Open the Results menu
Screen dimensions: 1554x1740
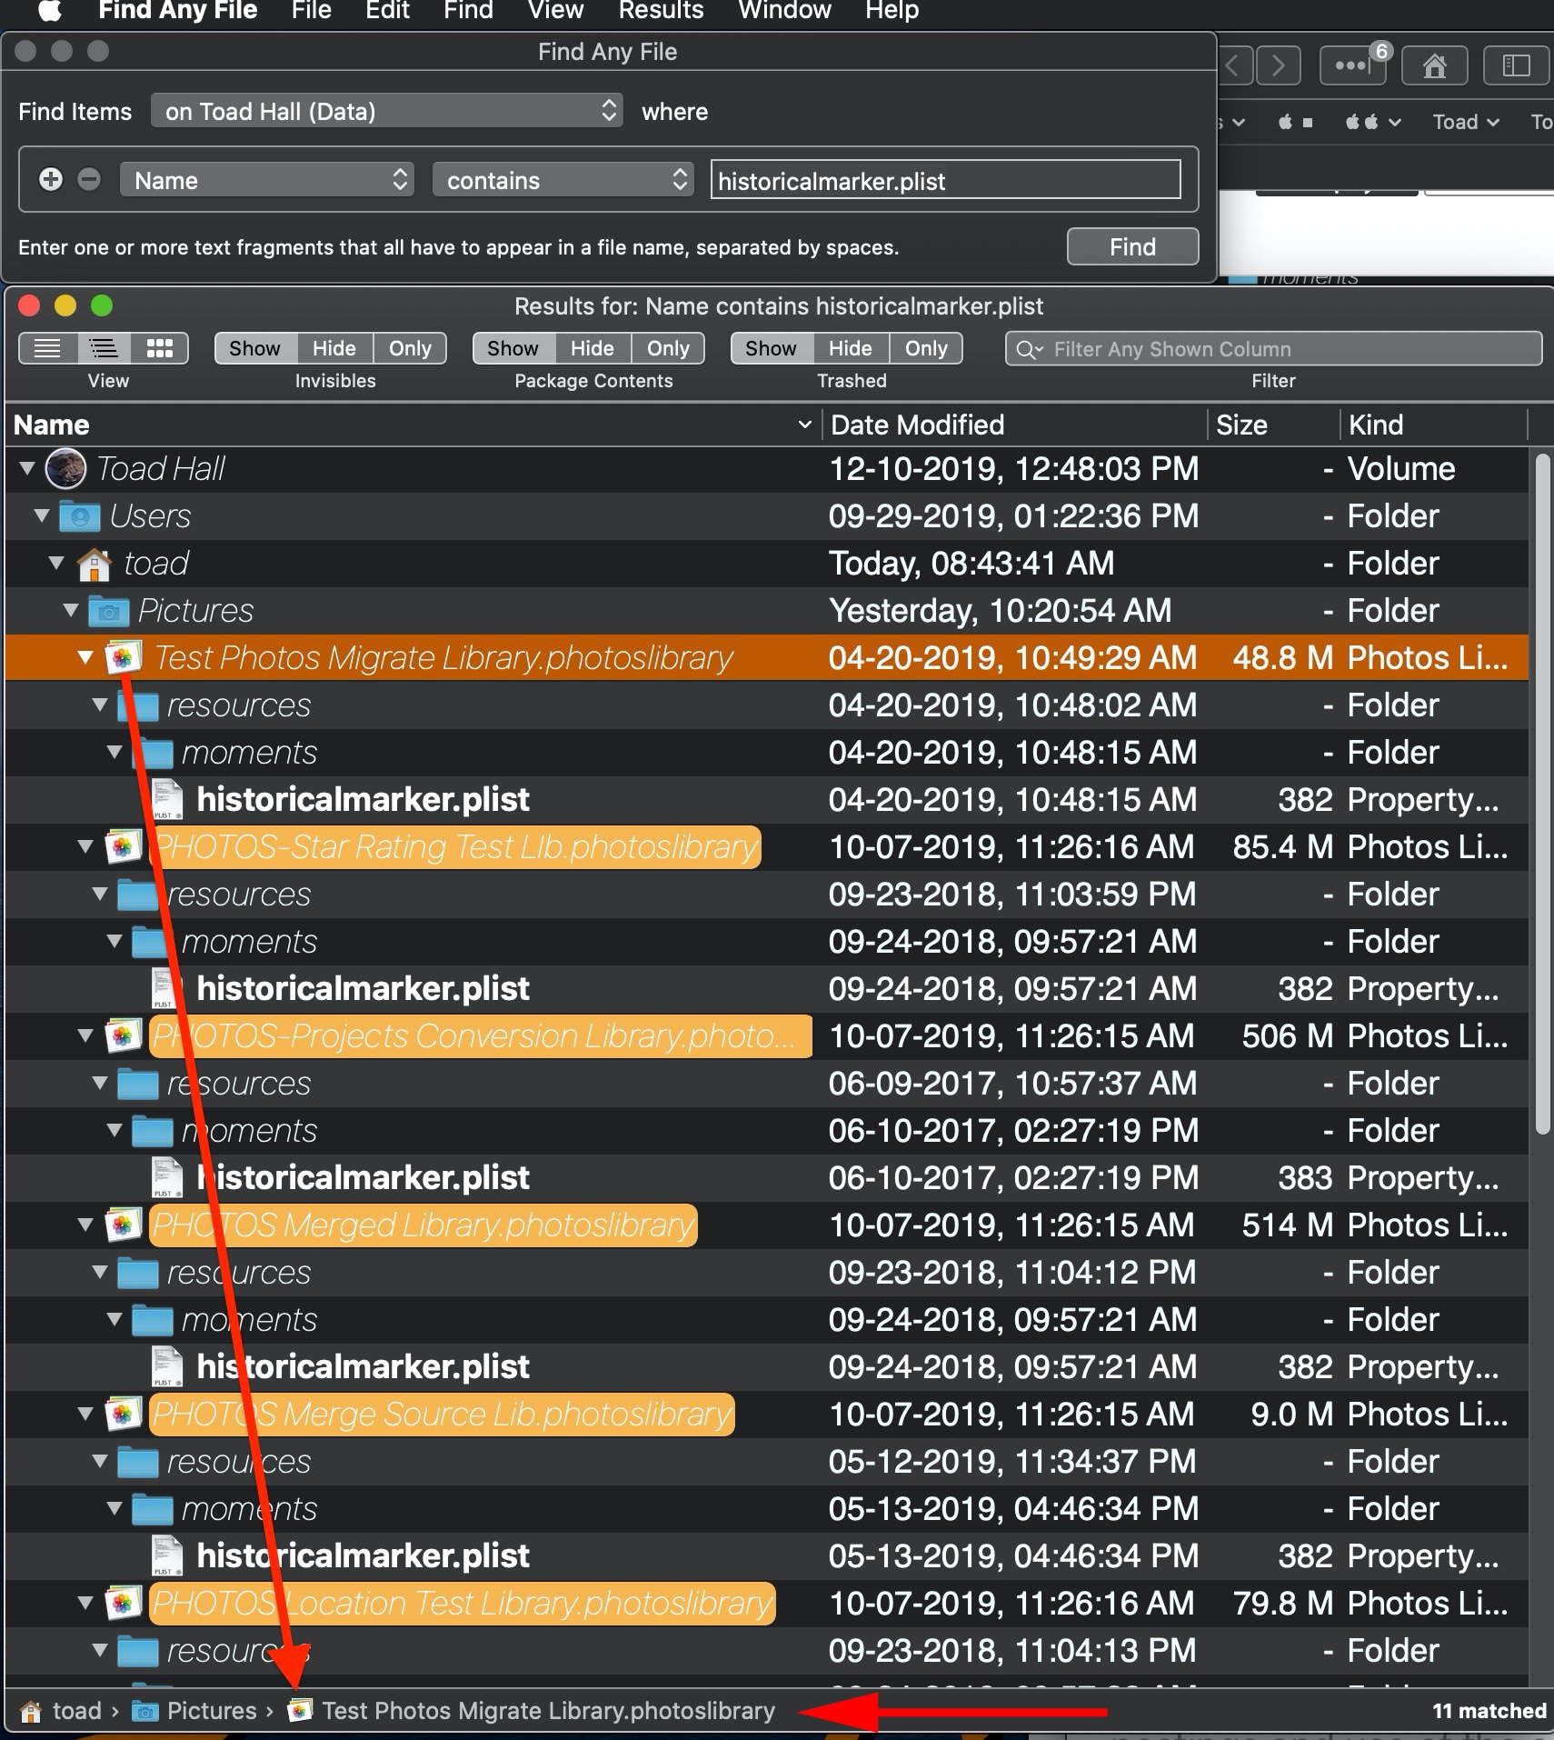[x=661, y=11]
